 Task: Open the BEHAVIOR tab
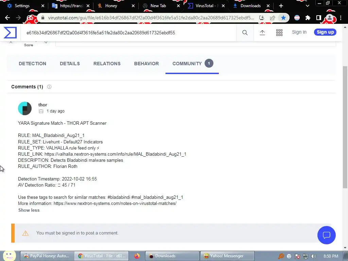click(x=146, y=64)
